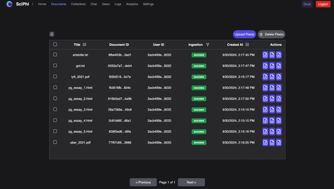Screen dimensions: 334x189
Task: Tick the pg_essay_3.html row checkbox
Action: tap(55, 109)
